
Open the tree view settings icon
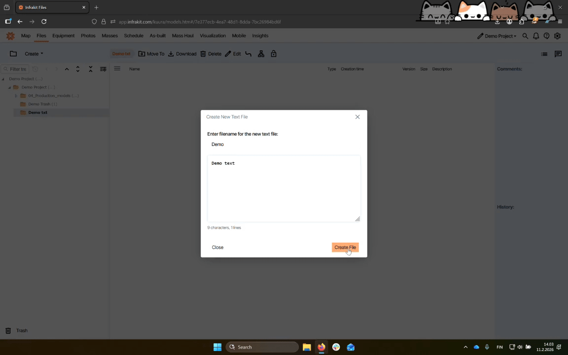[103, 69]
